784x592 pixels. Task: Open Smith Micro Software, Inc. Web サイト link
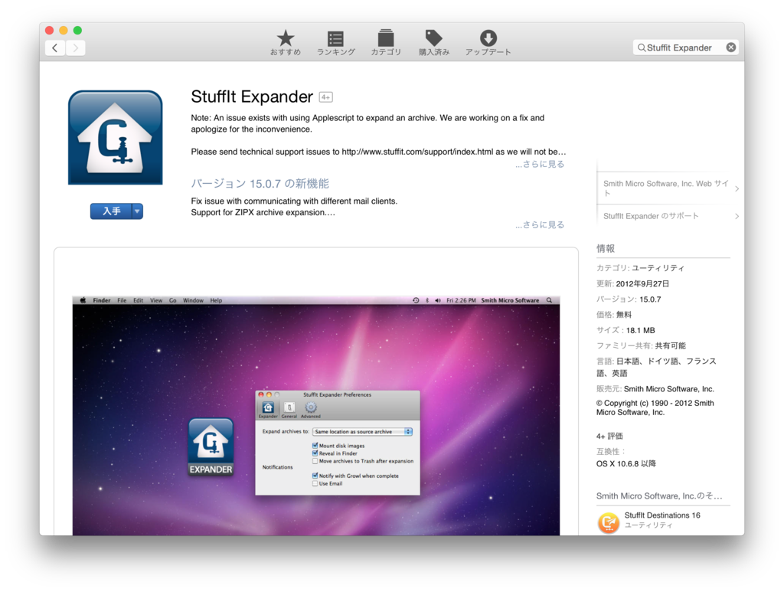point(665,188)
